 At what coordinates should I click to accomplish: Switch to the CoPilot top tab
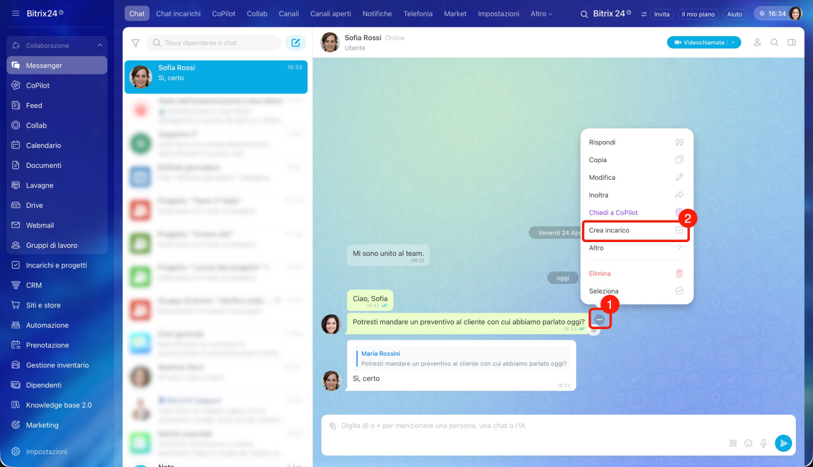click(224, 14)
